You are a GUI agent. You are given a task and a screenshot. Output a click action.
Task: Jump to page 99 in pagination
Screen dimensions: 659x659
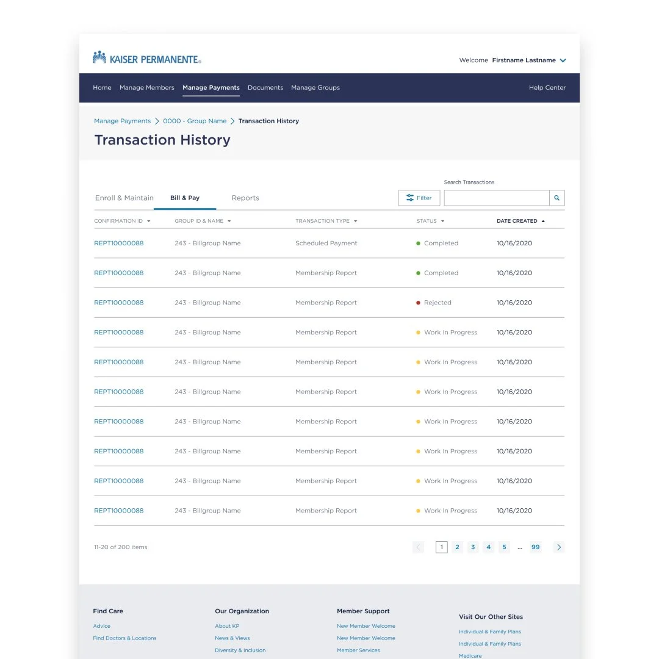click(536, 547)
